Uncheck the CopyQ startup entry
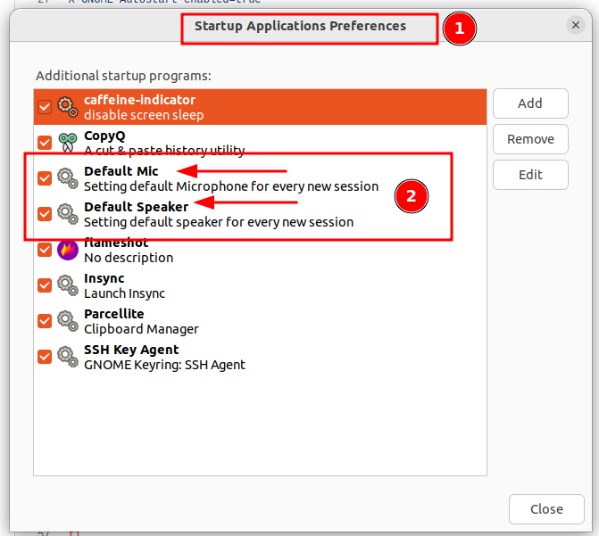 click(45, 143)
